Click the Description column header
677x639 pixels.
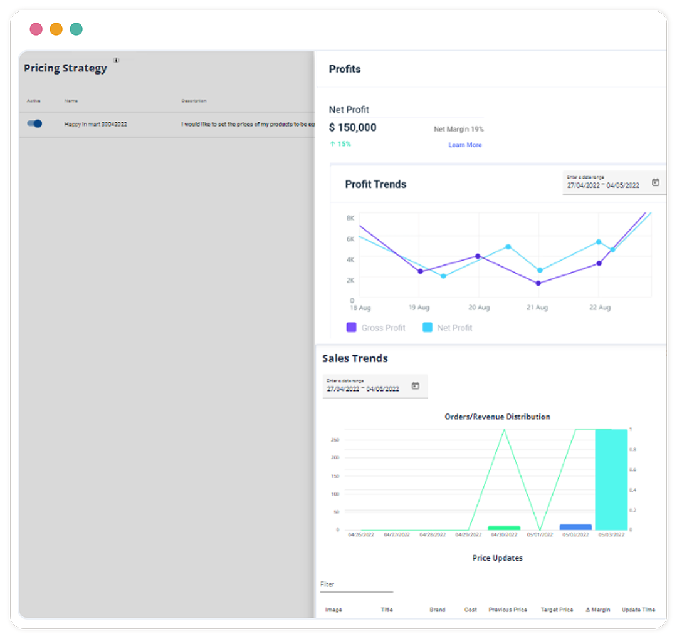click(x=194, y=101)
